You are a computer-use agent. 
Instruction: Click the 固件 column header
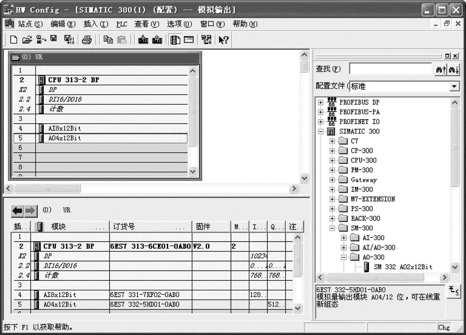tap(211, 227)
